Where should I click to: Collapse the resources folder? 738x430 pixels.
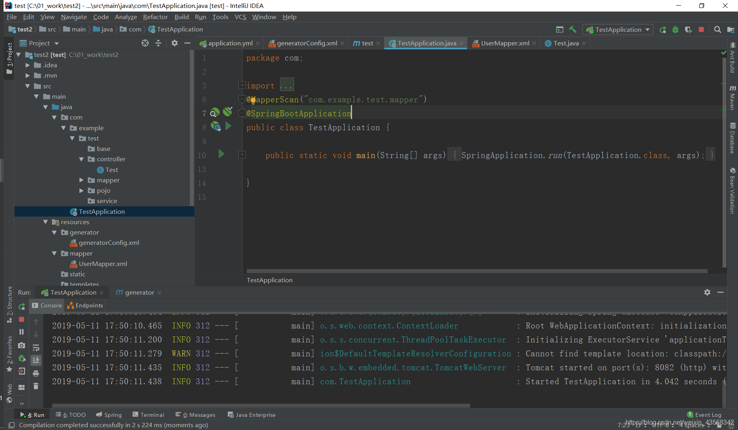click(x=45, y=222)
